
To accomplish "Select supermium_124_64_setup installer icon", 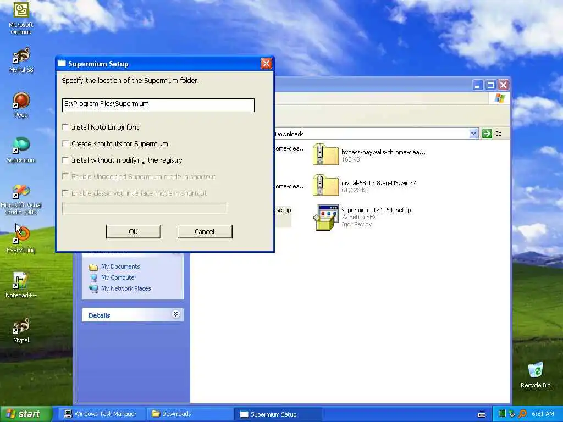I will coord(325,217).
